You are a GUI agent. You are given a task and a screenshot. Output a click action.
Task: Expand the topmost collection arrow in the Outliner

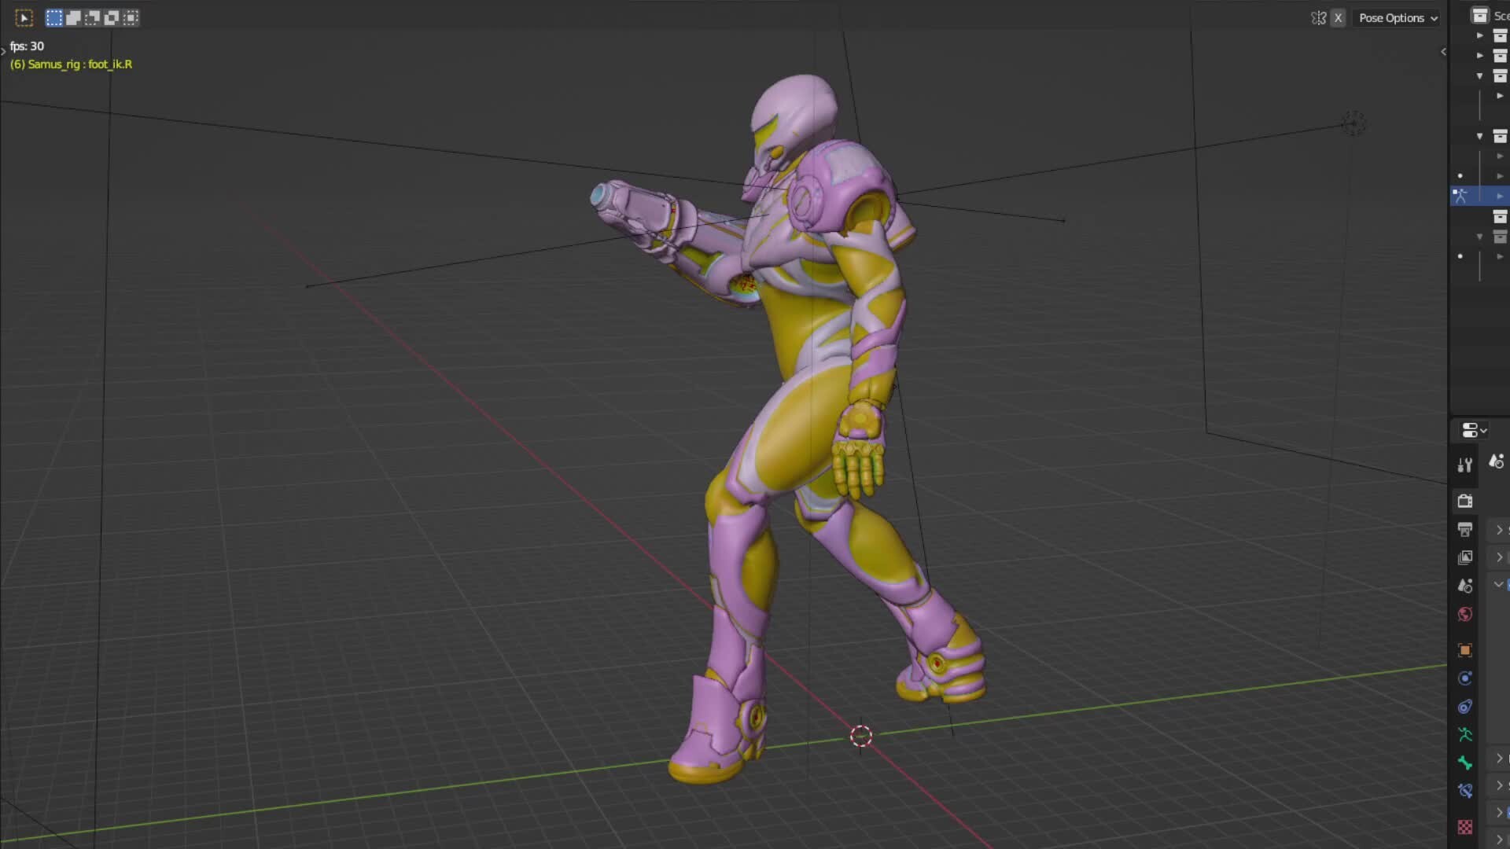(x=1481, y=35)
